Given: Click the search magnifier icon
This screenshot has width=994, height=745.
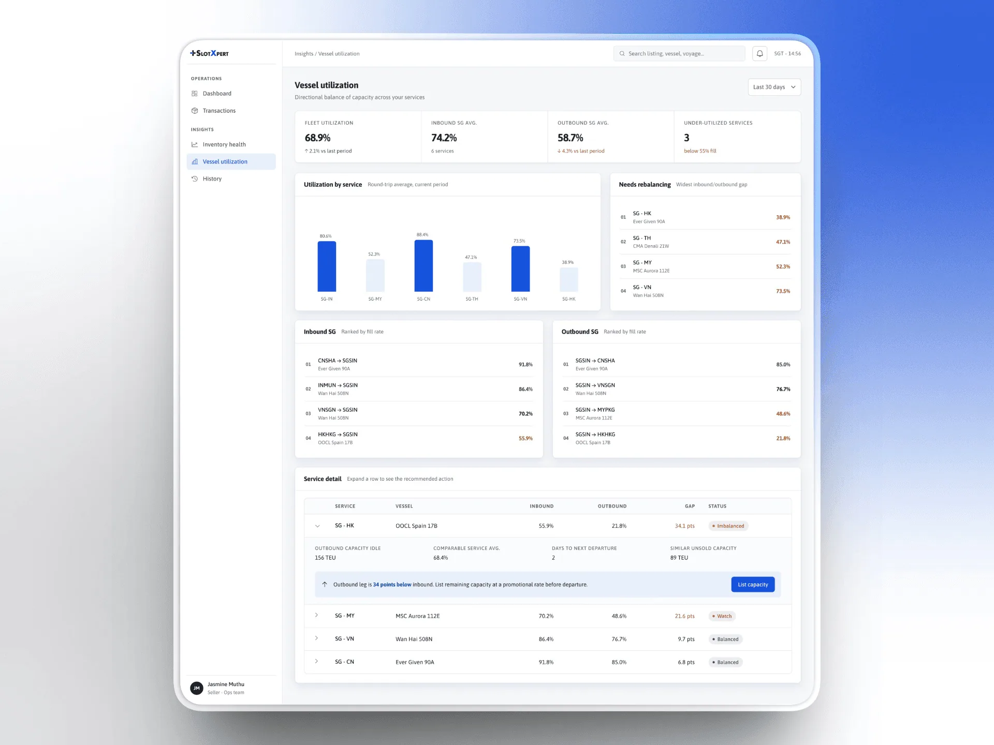Looking at the screenshot, I should [622, 54].
